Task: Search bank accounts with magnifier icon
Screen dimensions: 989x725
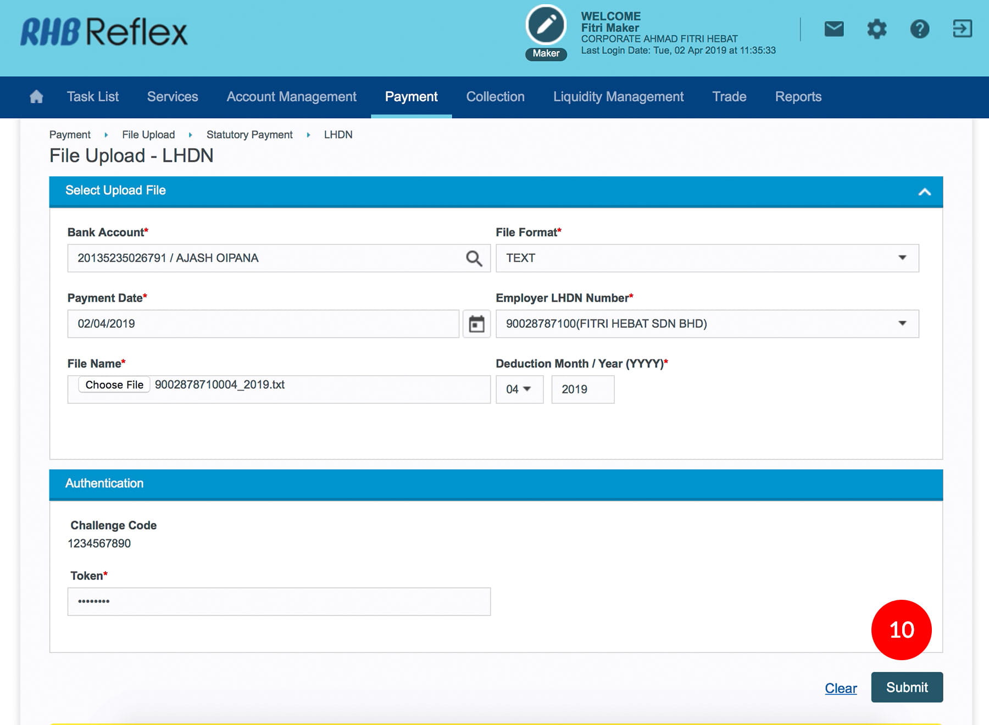Action: click(474, 258)
